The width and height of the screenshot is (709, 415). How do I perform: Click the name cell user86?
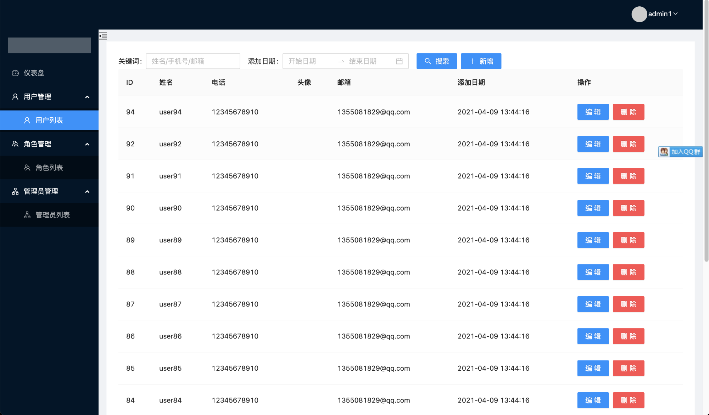pyautogui.click(x=170, y=336)
